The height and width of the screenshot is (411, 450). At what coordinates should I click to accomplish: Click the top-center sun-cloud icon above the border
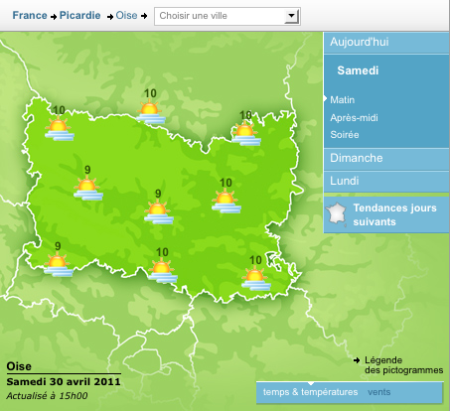pos(151,112)
